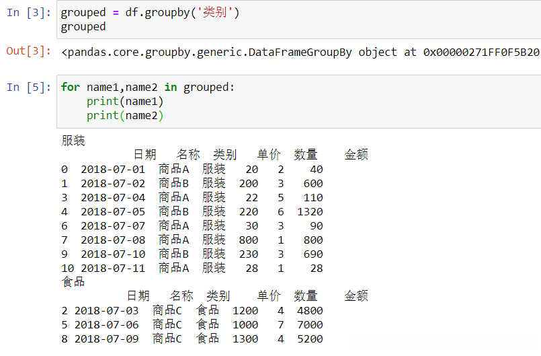Click the date 2018-07-04 in output
The height and width of the screenshot is (356, 541).
pos(113,198)
